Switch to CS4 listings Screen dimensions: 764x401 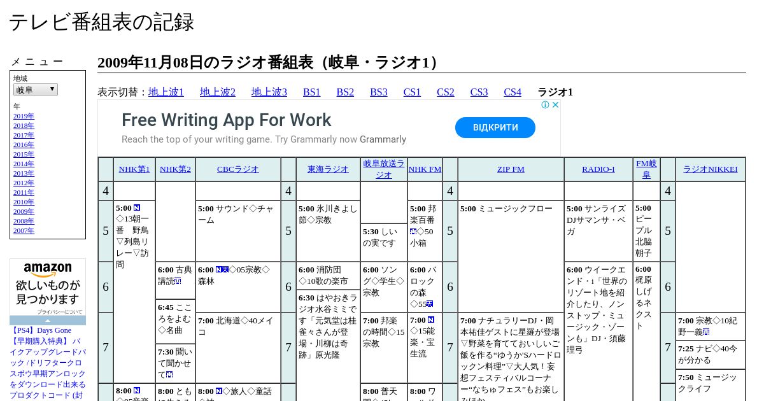[x=513, y=92]
